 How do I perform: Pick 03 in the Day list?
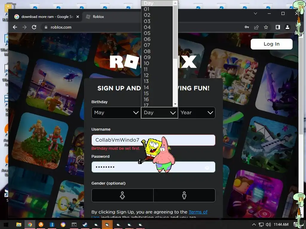(157, 21)
